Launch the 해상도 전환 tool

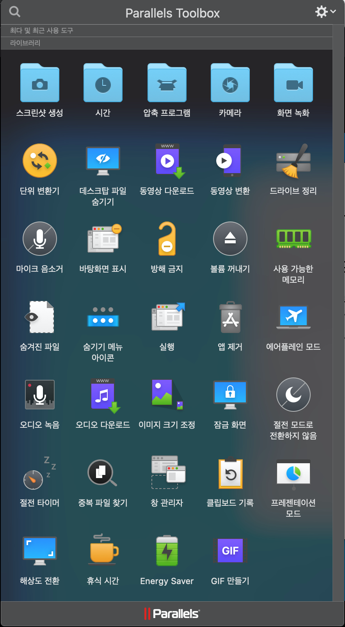pos(40,551)
